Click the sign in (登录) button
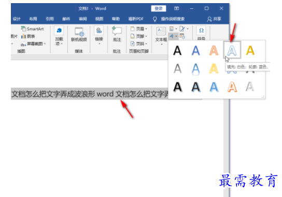This screenshot has height=197, width=282. 159,8
